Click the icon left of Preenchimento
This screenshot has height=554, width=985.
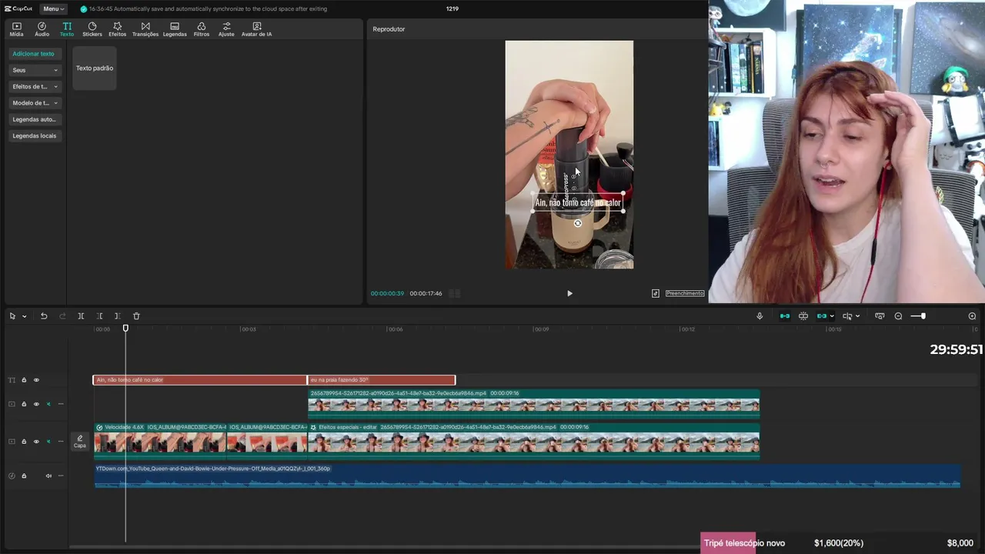click(656, 293)
